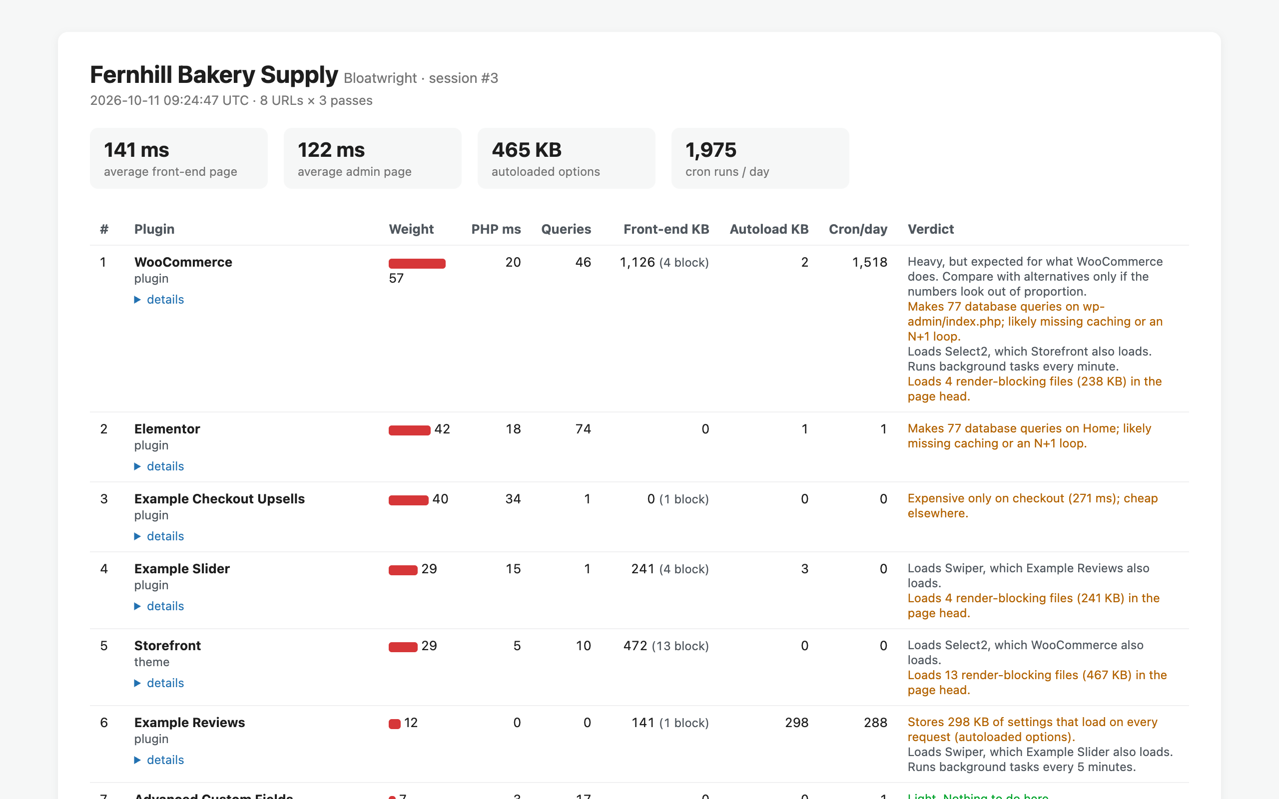Select the 141 ms average front-end card

pyautogui.click(x=179, y=158)
